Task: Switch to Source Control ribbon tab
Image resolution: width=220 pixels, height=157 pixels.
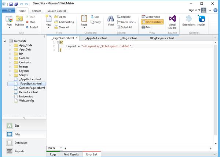Action: [x=56, y=11]
